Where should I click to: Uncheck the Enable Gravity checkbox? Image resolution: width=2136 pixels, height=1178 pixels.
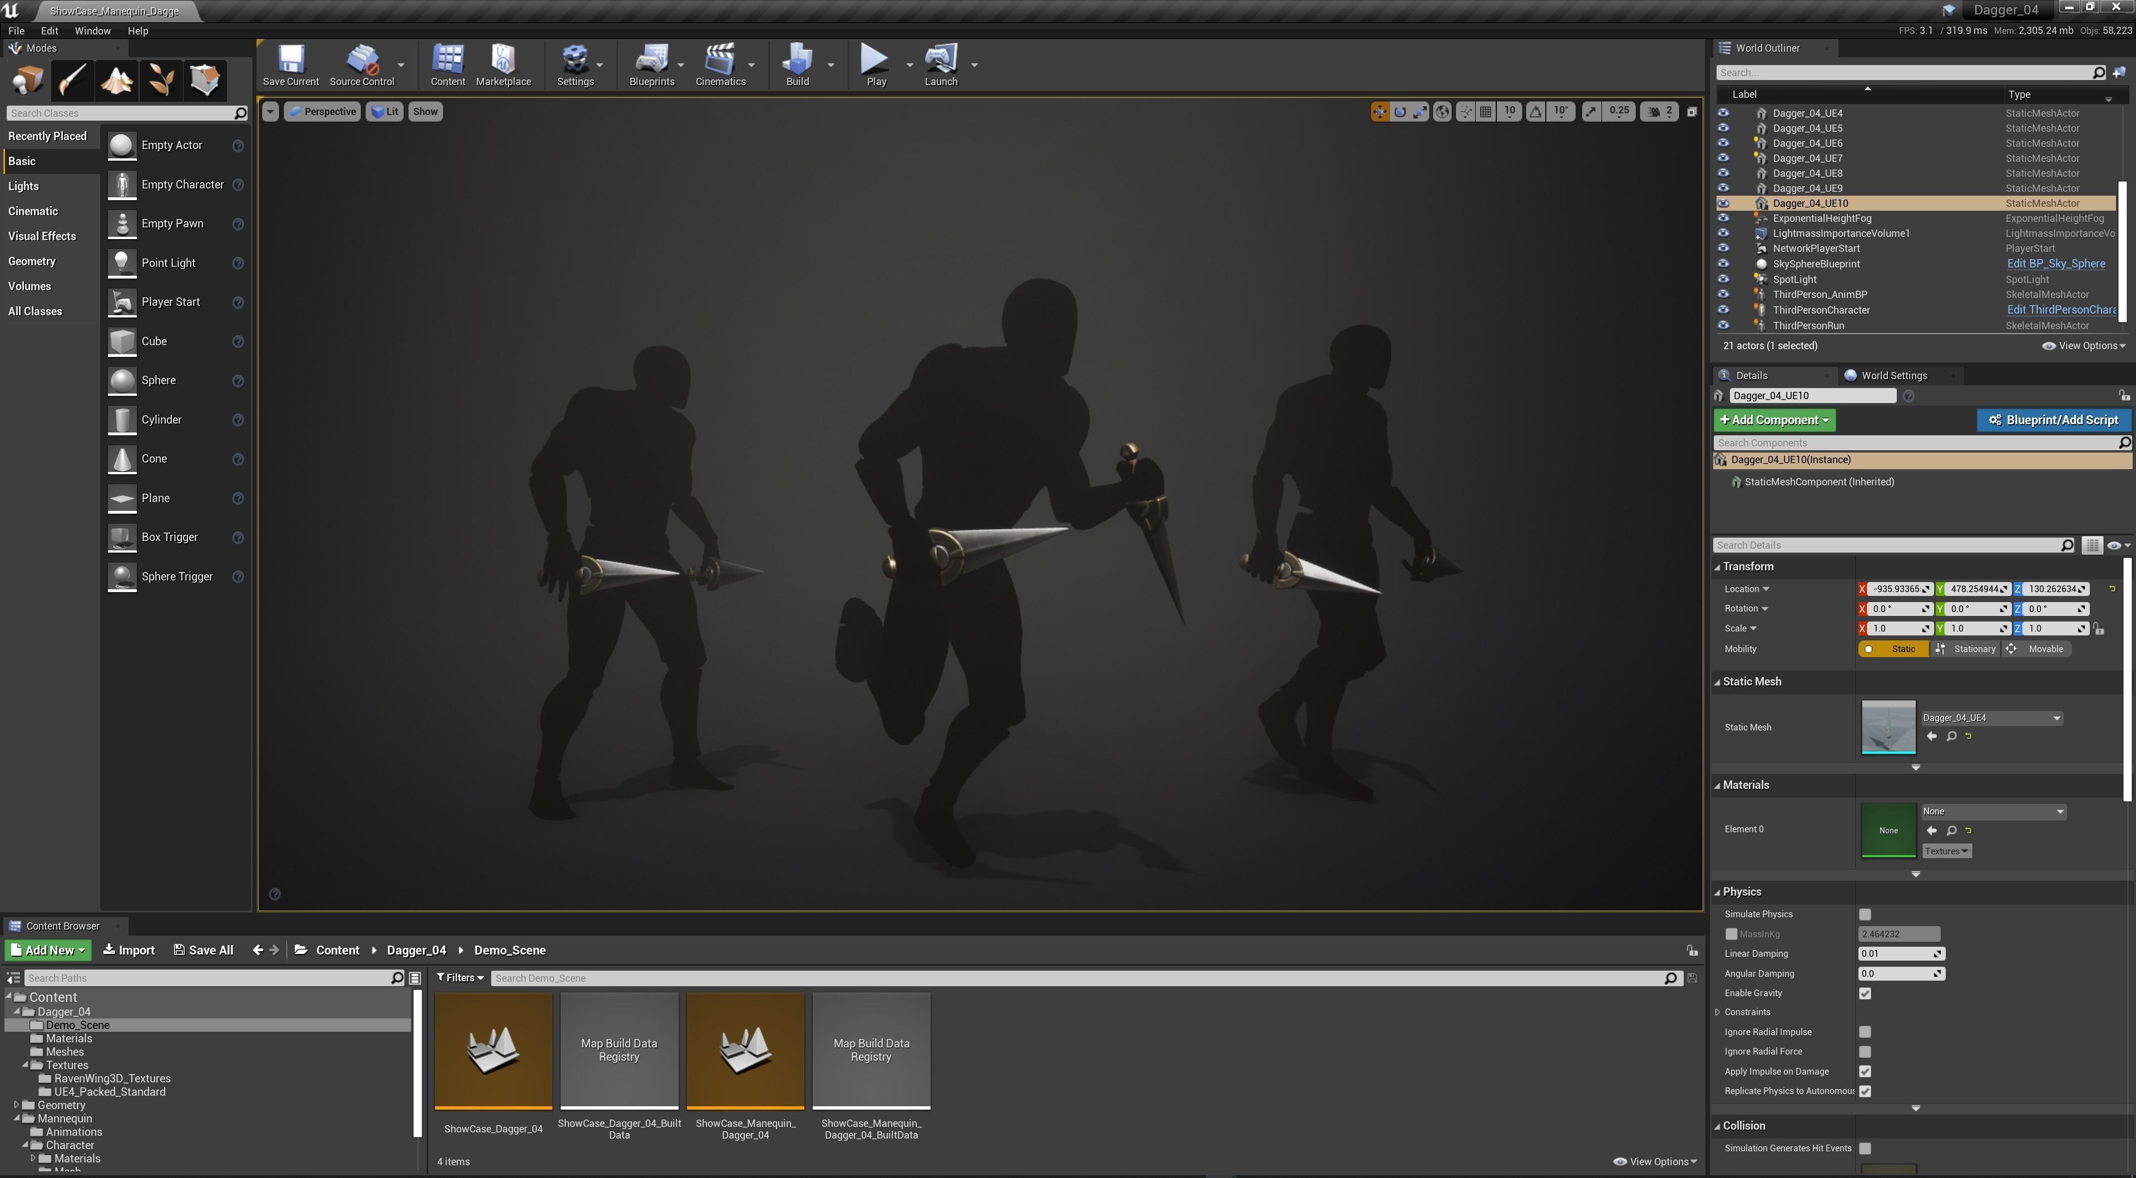pos(1865,993)
